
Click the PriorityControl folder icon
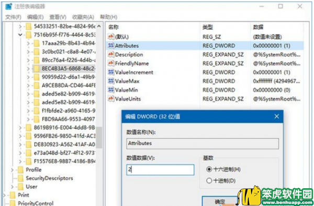point(13,203)
